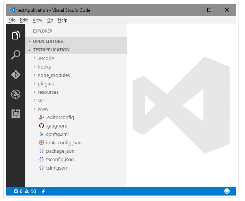The width and height of the screenshot is (245, 201).
Task: Maximize the Visual Studio Code window
Action: (209, 10)
